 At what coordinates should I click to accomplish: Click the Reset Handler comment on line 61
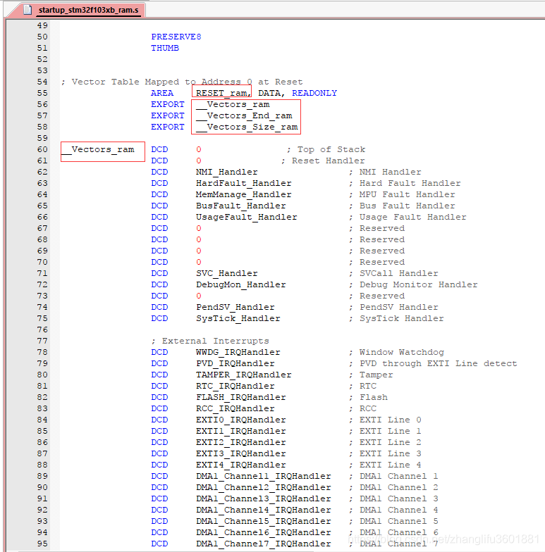tap(323, 161)
